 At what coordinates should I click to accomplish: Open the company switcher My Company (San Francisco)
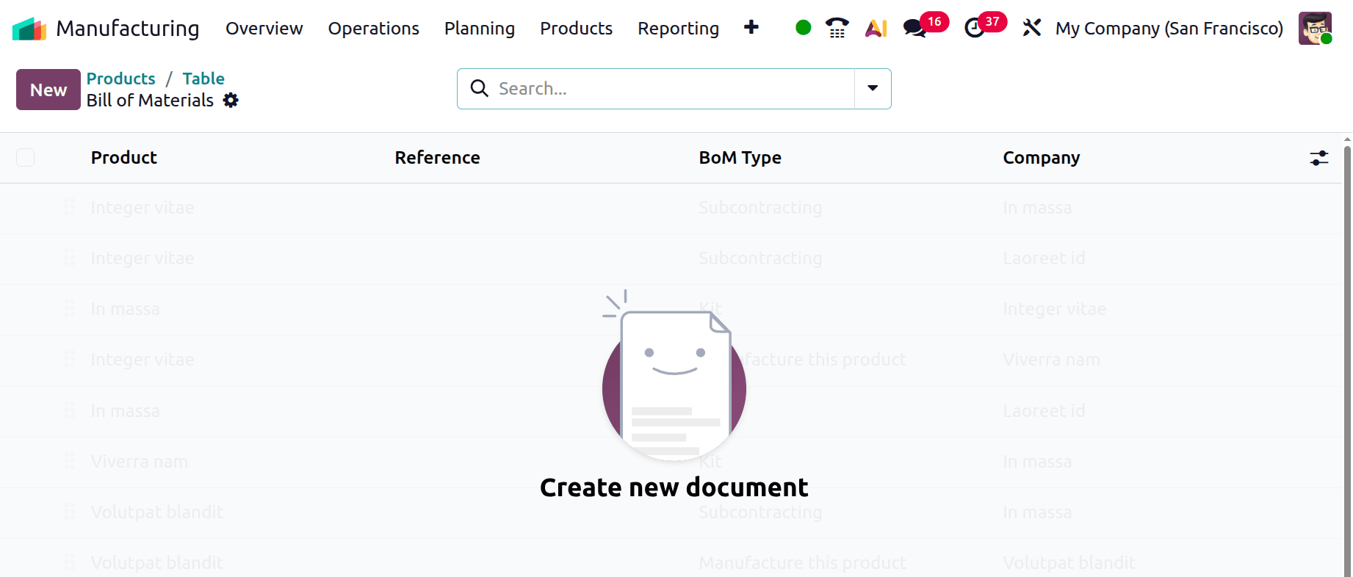pos(1169,29)
